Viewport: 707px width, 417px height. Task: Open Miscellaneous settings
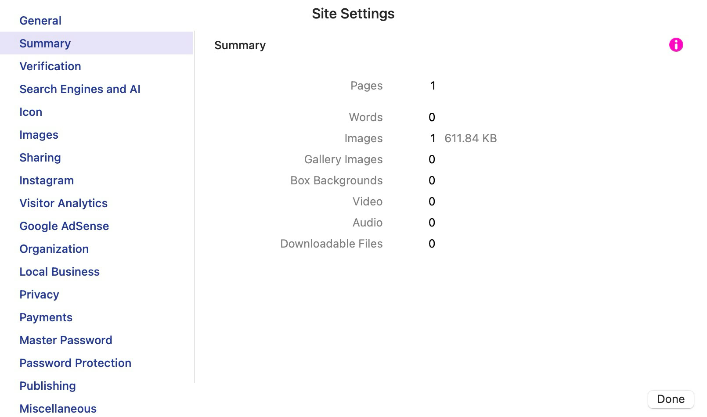point(58,409)
